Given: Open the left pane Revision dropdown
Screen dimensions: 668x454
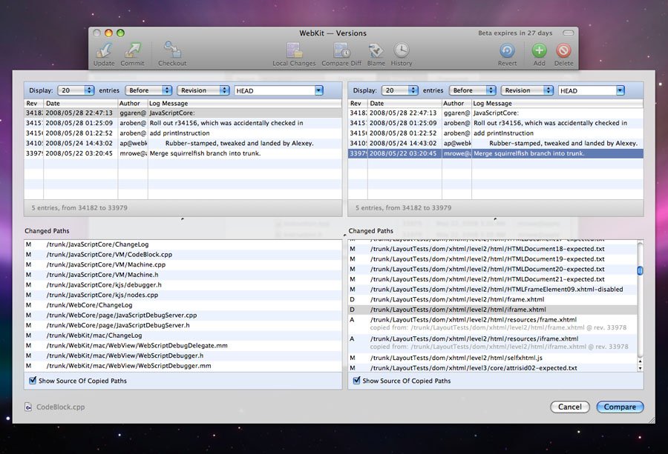Looking at the screenshot, I should pos(203,90).
